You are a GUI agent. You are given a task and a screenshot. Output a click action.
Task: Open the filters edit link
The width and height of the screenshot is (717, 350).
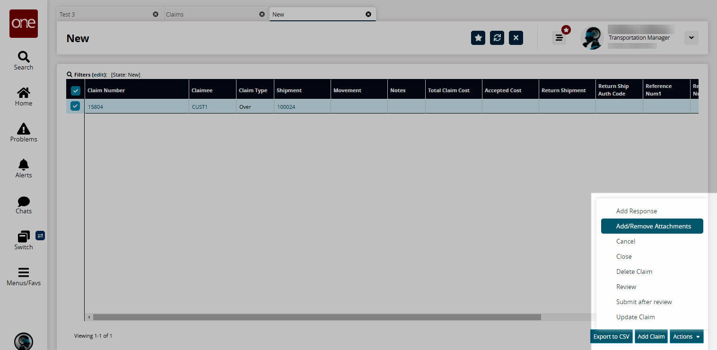[x=99, y=75]
